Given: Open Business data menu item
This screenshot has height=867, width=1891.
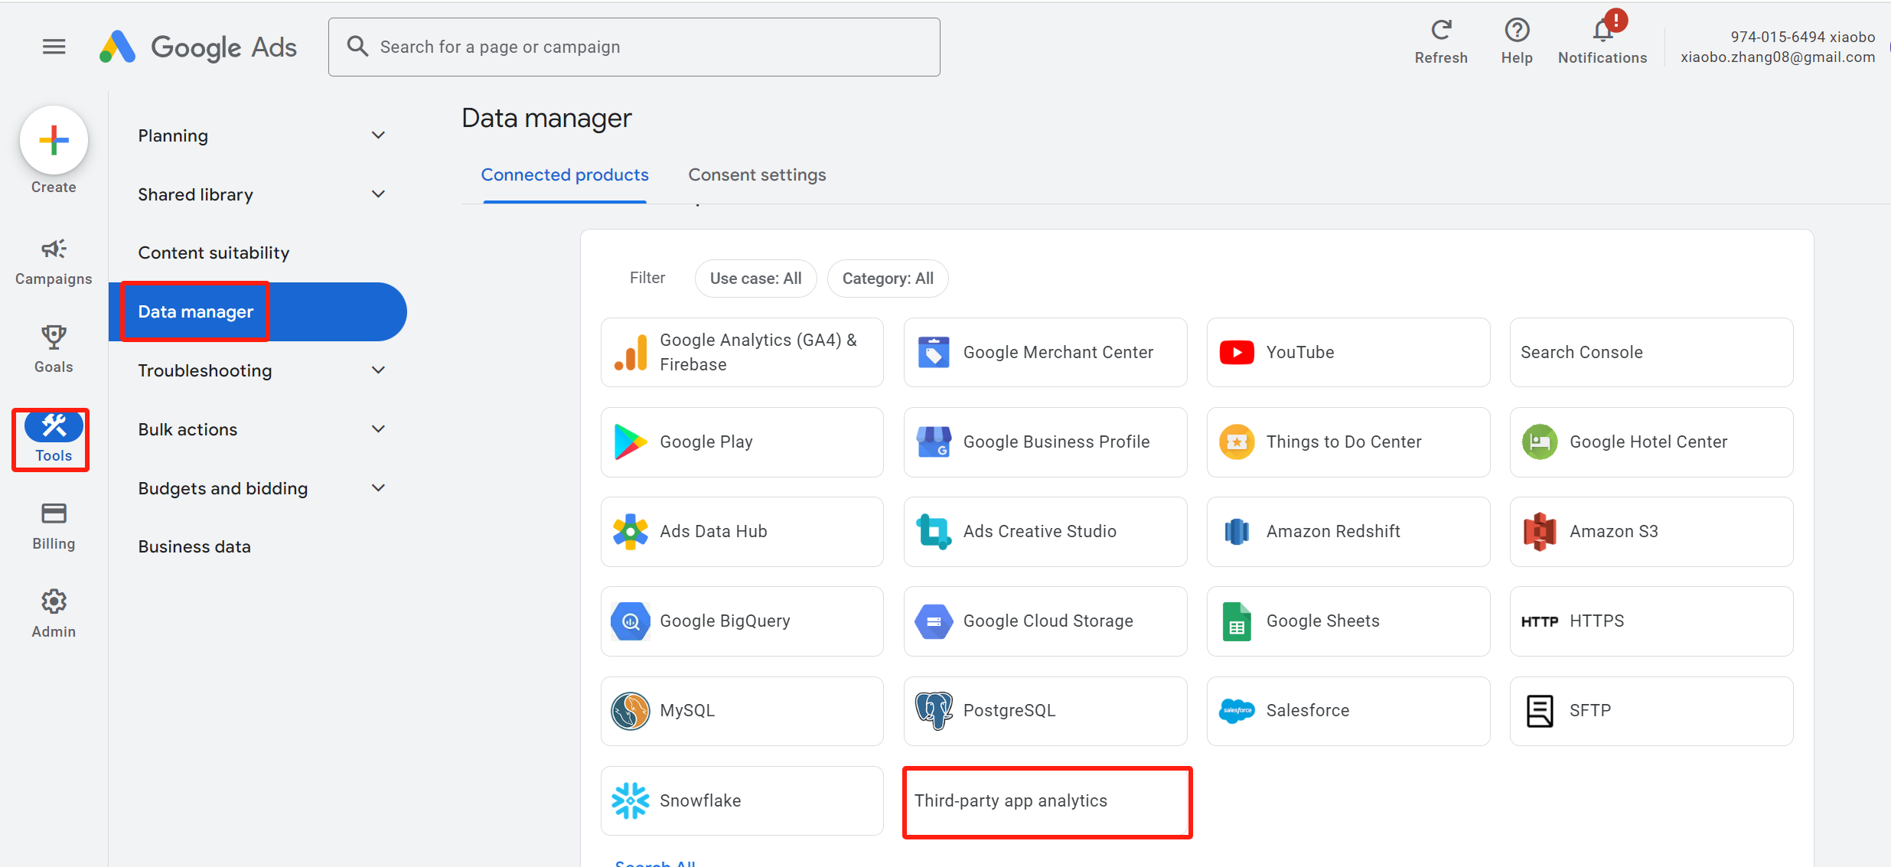Looking at the screenshot, I should tap(194, 547).
